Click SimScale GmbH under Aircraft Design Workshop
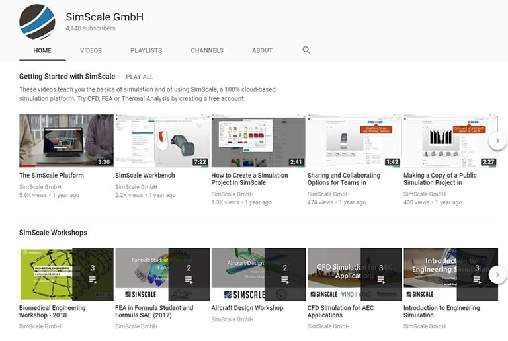 (232, 319)
